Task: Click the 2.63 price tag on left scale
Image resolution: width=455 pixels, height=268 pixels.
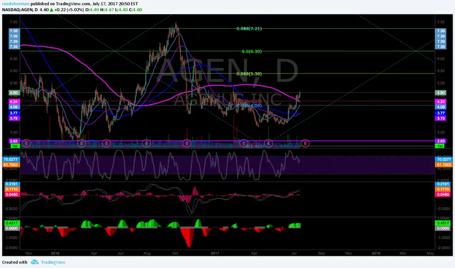Action: point(14,141)
